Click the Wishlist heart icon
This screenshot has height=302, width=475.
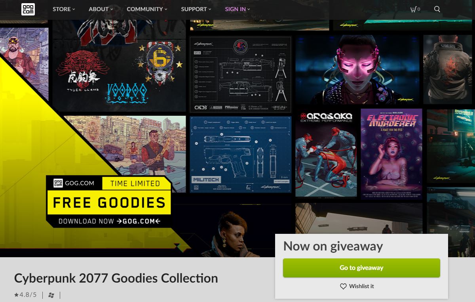coord(343,286)
